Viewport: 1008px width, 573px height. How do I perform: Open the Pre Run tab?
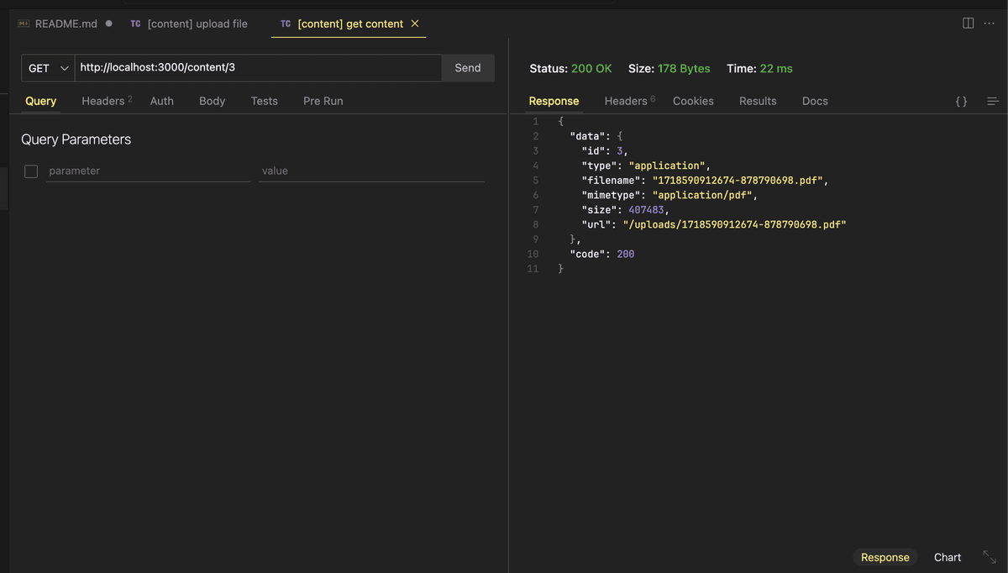point(323,101)
